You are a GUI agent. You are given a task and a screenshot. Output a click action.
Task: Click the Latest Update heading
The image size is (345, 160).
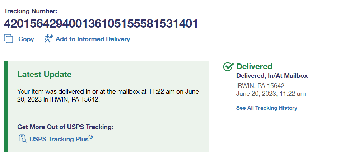coord(45,75)
